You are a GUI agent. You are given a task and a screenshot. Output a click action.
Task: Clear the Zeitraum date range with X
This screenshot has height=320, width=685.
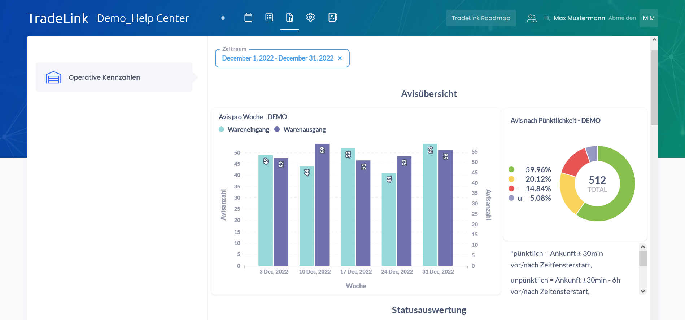[340, 58]
